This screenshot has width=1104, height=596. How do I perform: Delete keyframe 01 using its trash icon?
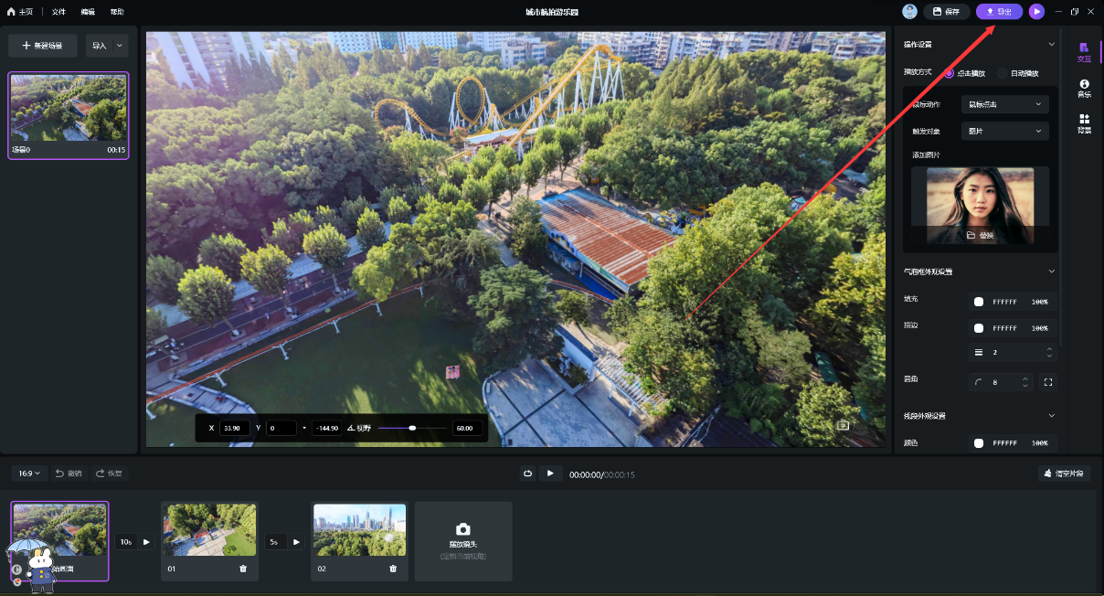pyautogui.click(x=243, y=569)
